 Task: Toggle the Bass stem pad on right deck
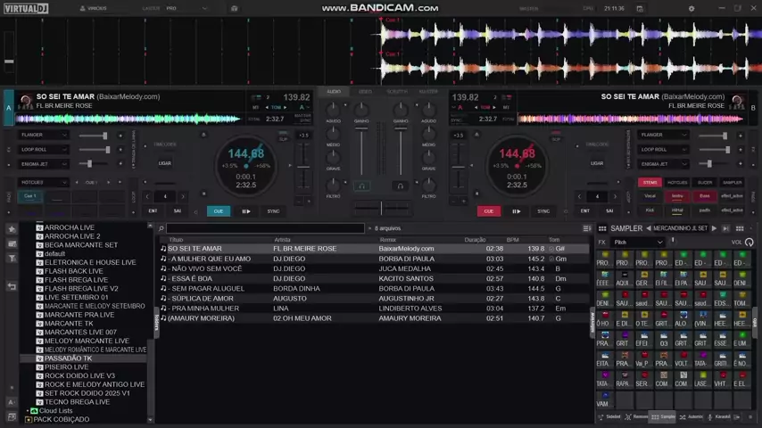(705, 196)
